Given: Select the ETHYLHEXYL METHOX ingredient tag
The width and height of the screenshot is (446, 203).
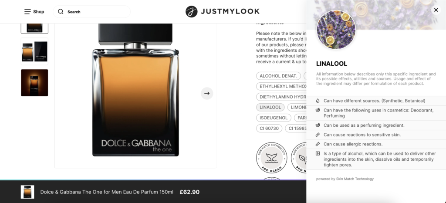Looking at the screenshot, I should [x=281, y=86].
